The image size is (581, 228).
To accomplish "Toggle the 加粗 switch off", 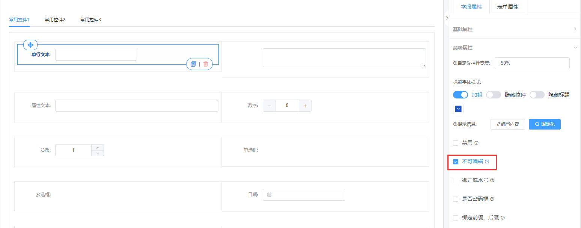I will point(461,95).
